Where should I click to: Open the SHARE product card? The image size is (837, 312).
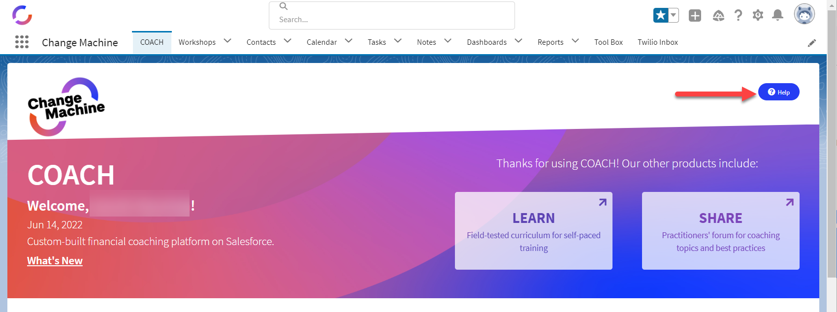click(x=721, y=231)
